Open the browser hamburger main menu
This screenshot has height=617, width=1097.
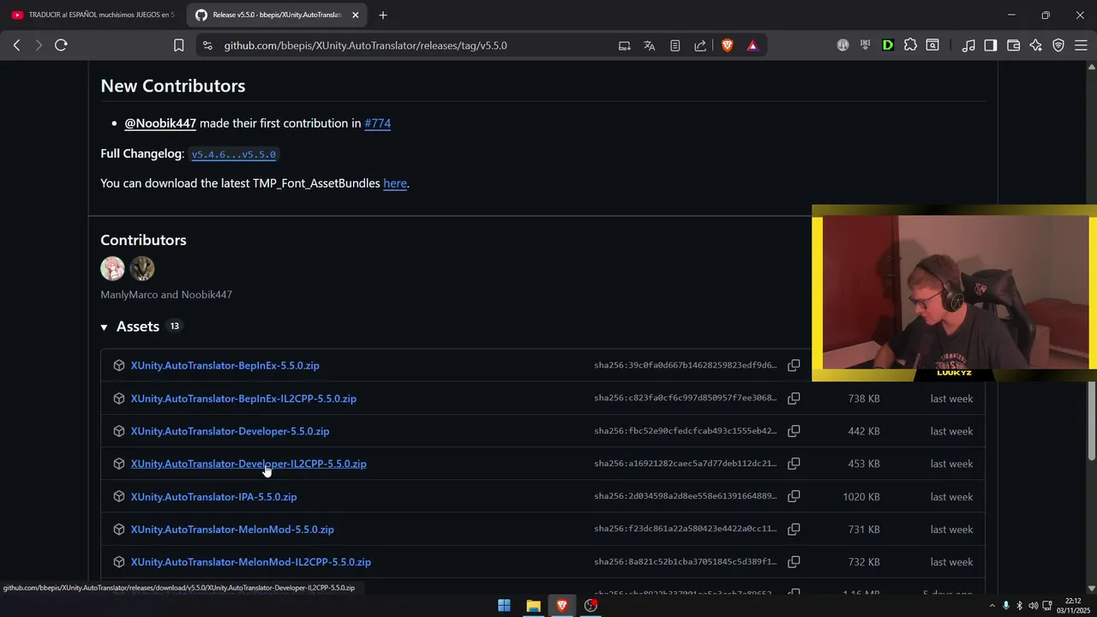tap(1081, 45)
